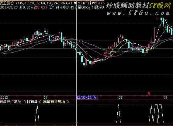
Task: Open the www.58Gu.com watermark link
Action: click(139, 13)
